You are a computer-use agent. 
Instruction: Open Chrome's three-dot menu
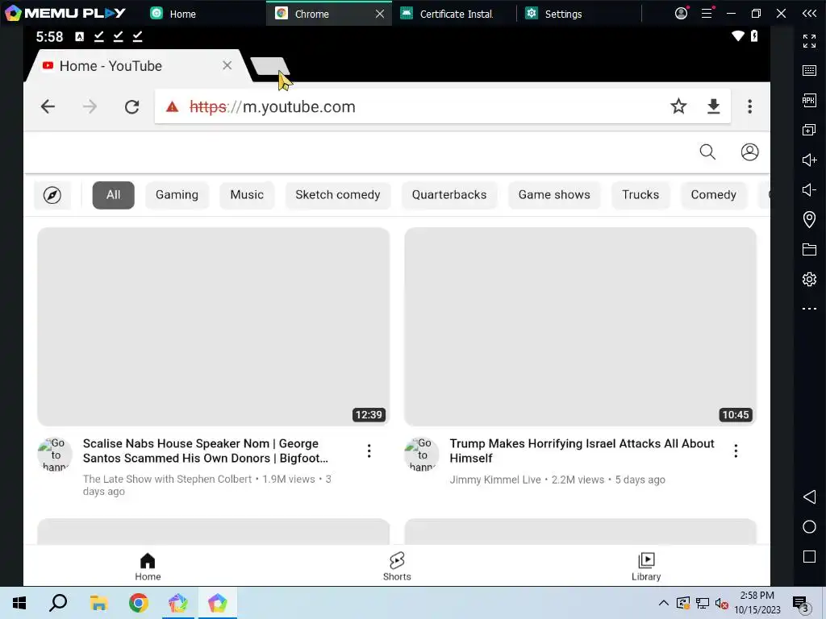click(749, 106)
